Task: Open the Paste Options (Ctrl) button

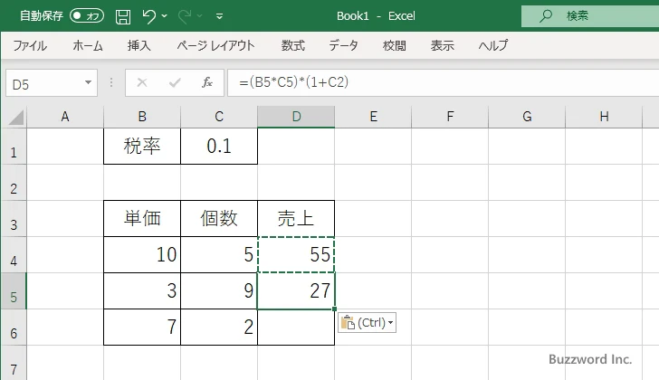Action: pos(367,323)
